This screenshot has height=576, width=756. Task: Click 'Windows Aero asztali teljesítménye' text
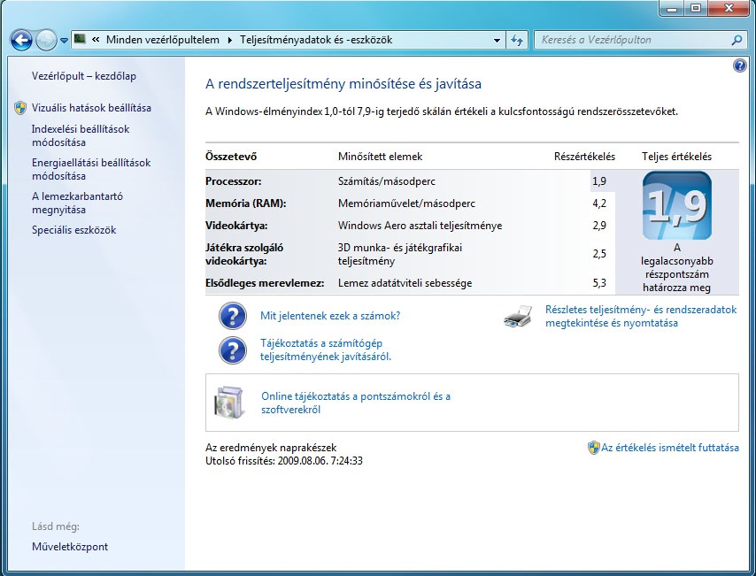420,226
